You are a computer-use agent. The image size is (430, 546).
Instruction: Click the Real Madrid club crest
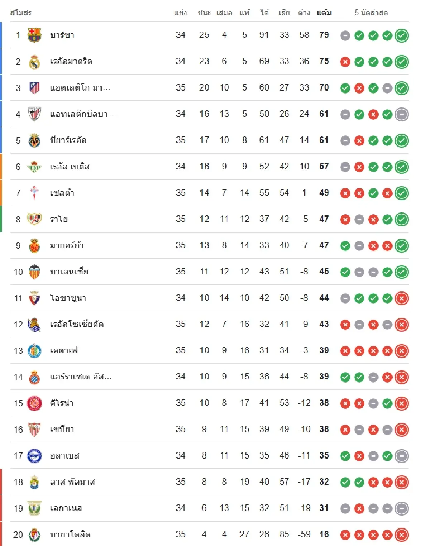[34, 62]
